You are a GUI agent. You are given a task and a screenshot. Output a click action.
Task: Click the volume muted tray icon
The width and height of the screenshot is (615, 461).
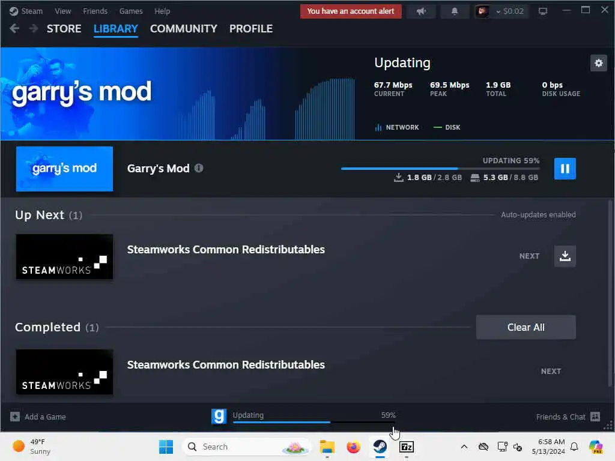518,447
